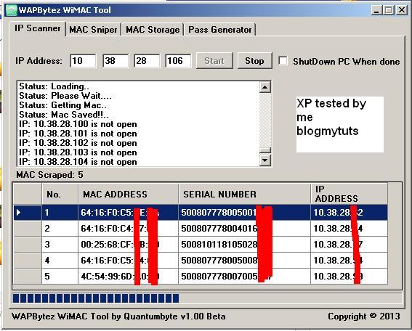
Task: Click 'WAPBytez WiMAC Tool by Quantumbyte v1.00 Beta' text
Action: (x=118, y=316)
